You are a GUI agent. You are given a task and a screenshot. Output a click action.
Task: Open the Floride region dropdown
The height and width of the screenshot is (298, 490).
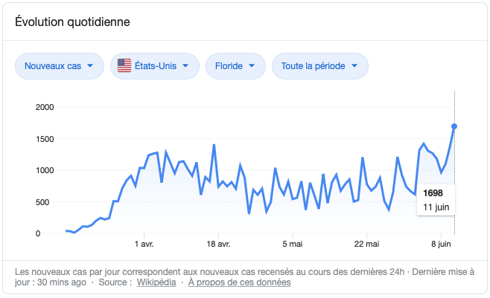(x=235, y=66)
